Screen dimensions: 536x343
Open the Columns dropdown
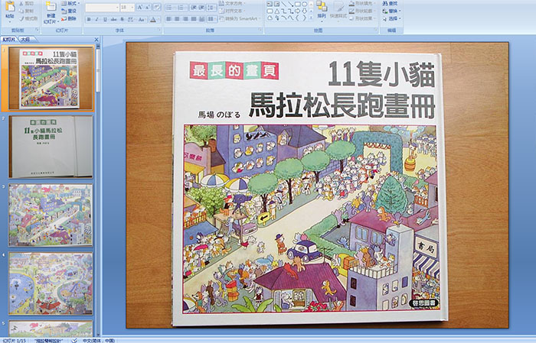pos(212,19)
